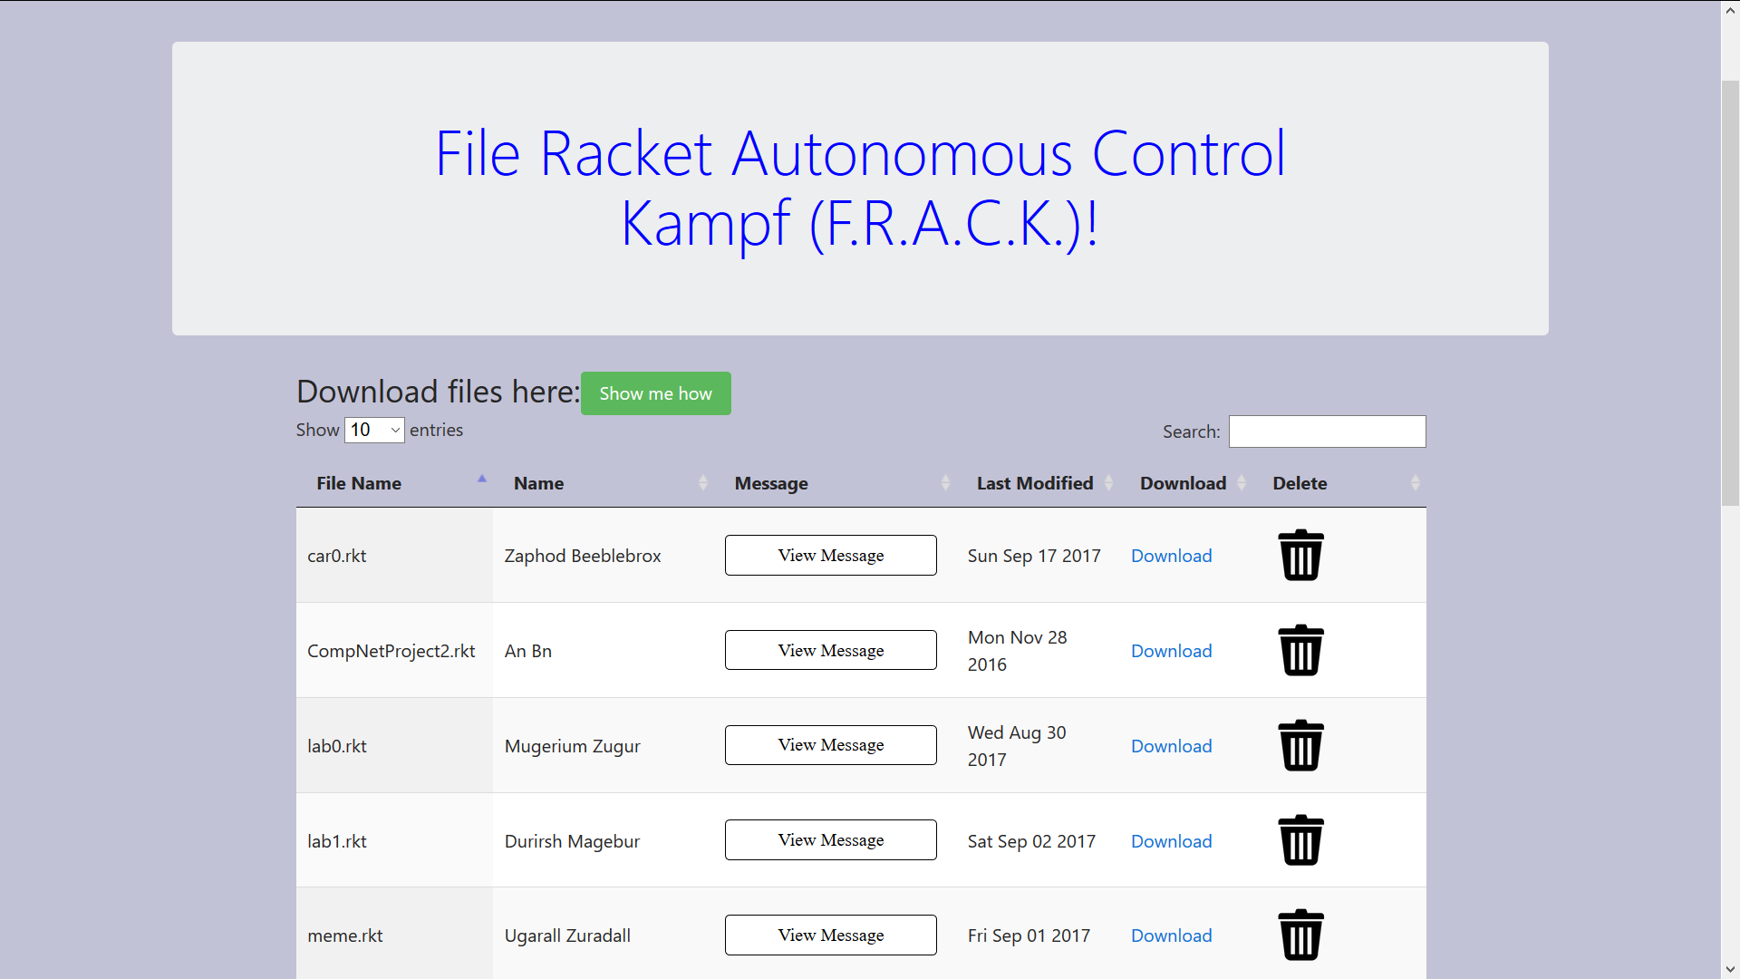Delete meme.rkt via trash icon
1740x979 pixels.
point(1300,935)
